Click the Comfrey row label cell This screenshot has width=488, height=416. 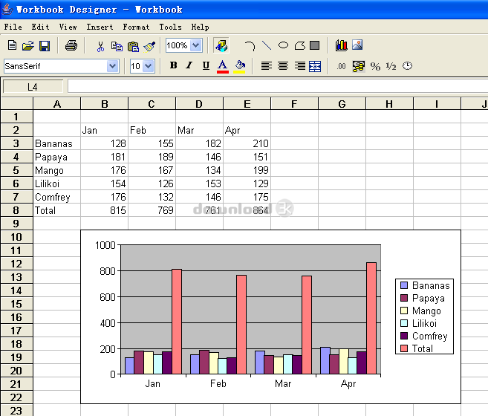[57, 197]
